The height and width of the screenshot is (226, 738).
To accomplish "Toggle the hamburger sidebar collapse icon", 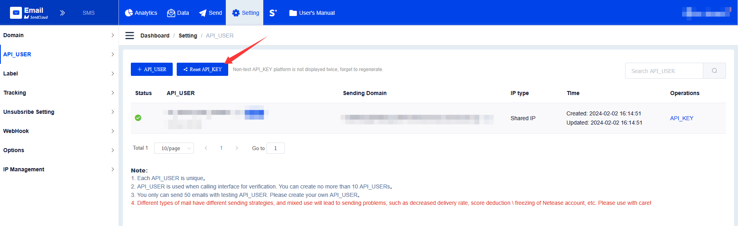I will coord(130,36).
